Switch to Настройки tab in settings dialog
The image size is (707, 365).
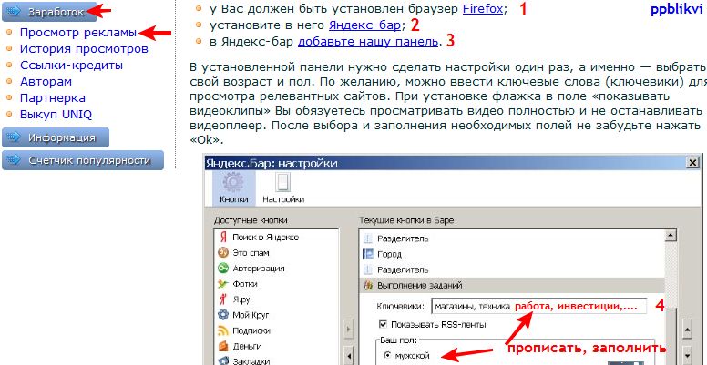[x=283, y=188]
